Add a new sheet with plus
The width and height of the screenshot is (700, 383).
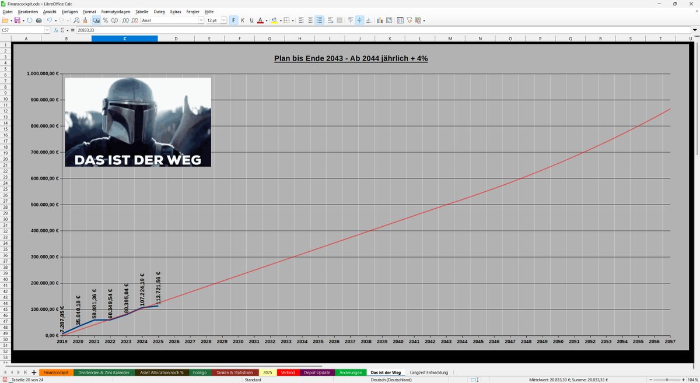[x=34, y=372]
